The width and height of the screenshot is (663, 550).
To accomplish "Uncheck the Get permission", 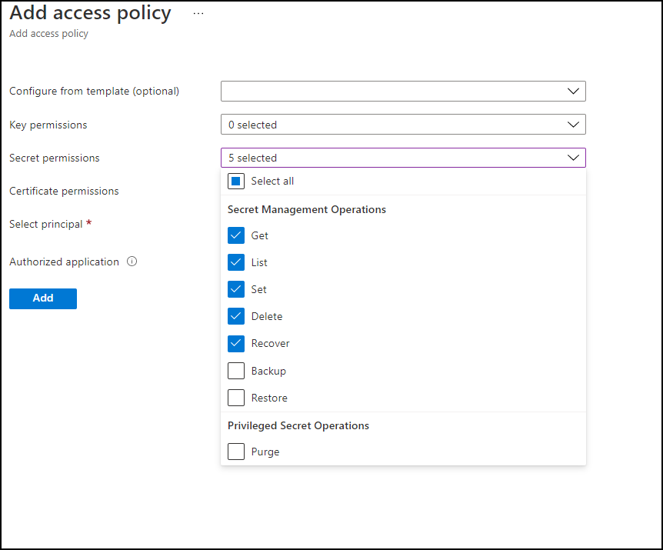I will click(236, 235).
